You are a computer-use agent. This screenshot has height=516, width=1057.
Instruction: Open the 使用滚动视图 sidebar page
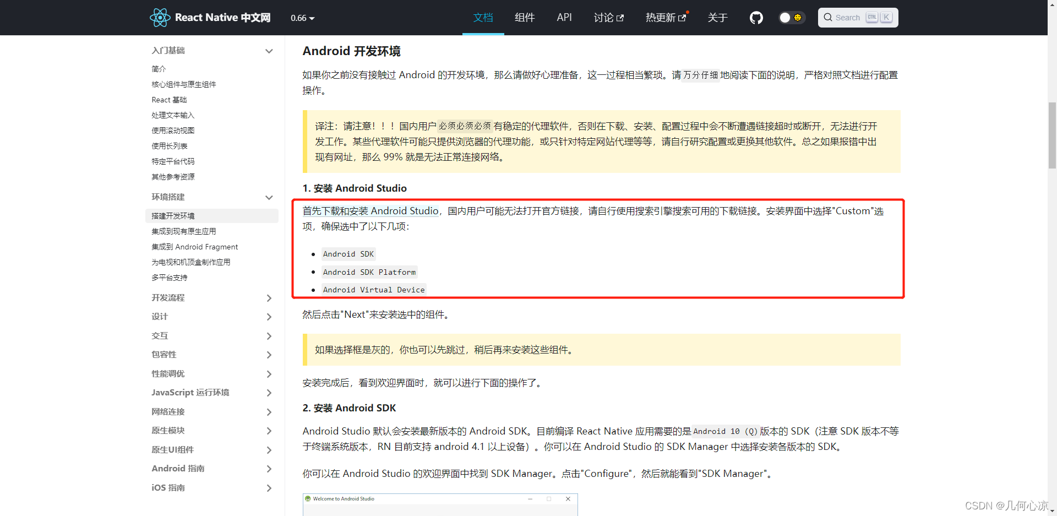(x=173, y=131)
